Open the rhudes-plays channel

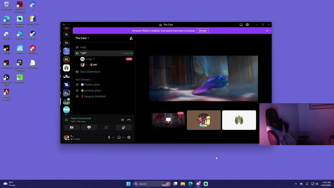coord(104,85)
